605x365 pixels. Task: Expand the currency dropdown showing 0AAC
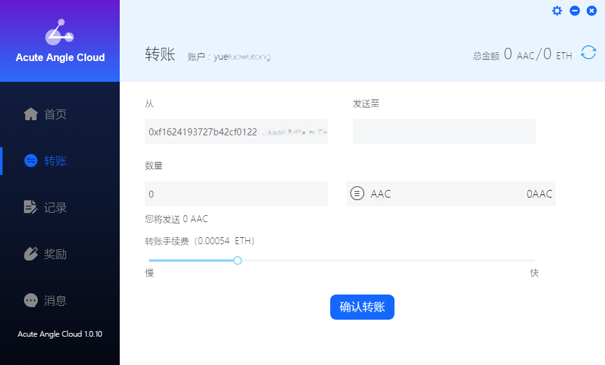[x=539, y=193]
